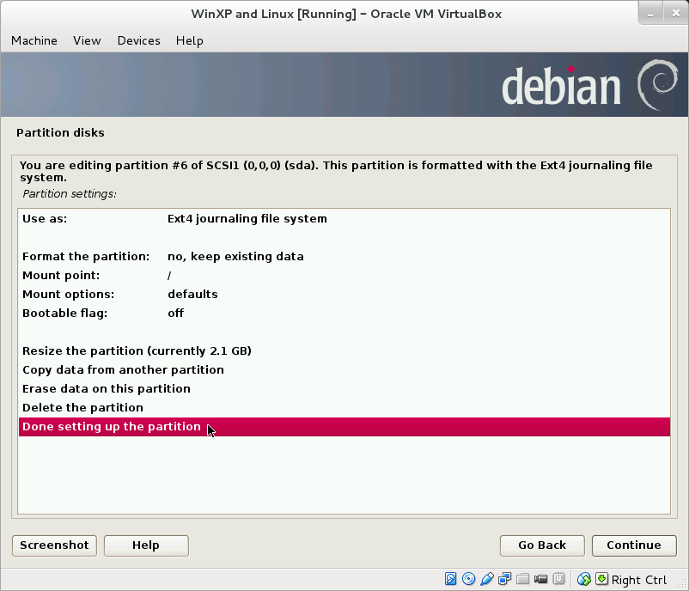Viewport: 689px width, 591px height.
Task: Click the Go Back button
Action: tap(541, 545)
